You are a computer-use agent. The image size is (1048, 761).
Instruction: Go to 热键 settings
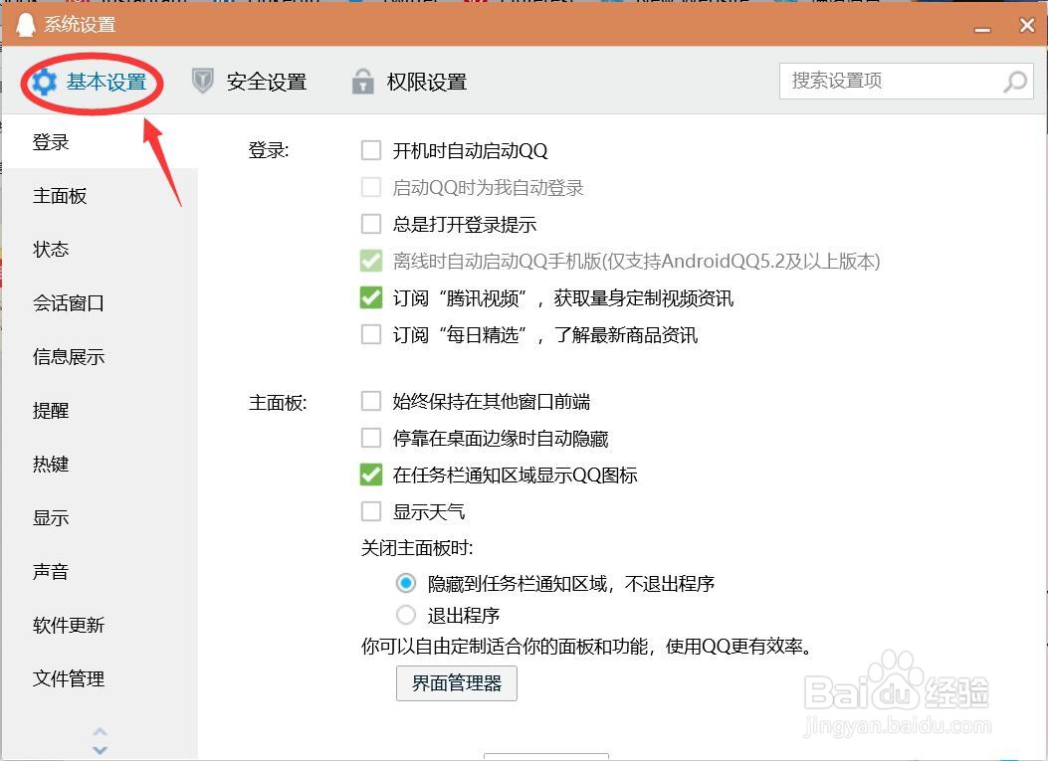click(101, 464)
